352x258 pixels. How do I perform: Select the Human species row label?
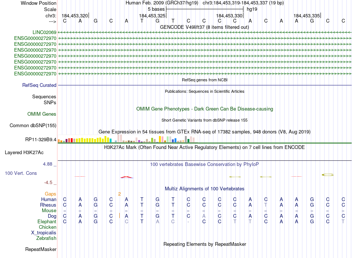click(49, 199)
